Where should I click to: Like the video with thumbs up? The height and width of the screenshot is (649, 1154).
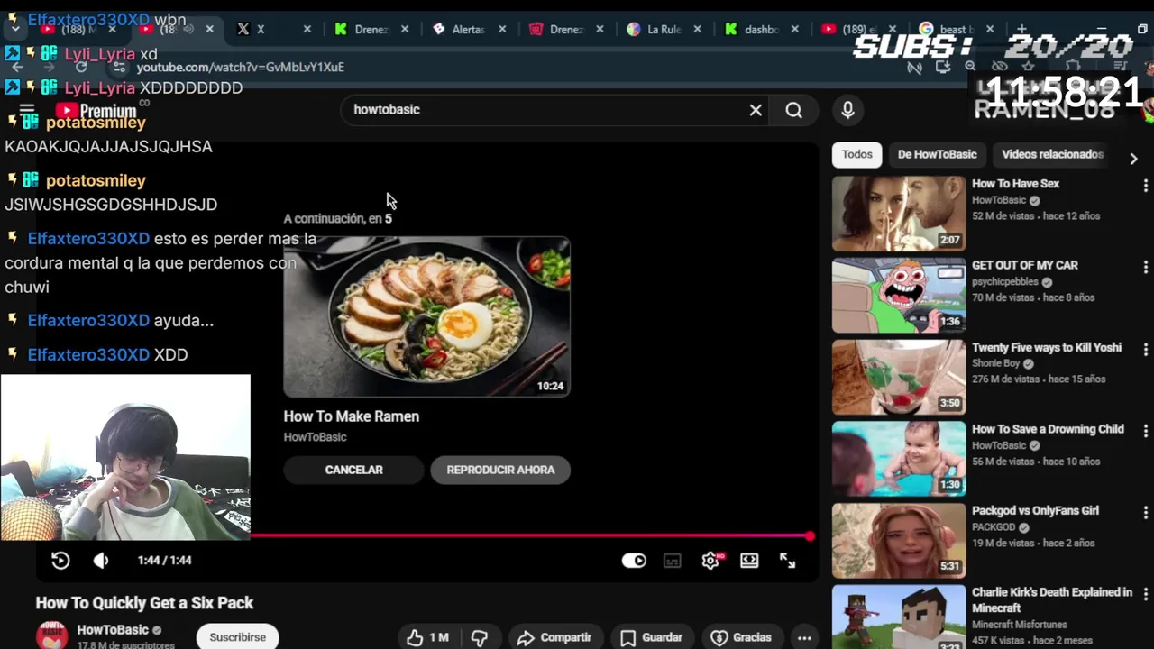pos(427,637)
